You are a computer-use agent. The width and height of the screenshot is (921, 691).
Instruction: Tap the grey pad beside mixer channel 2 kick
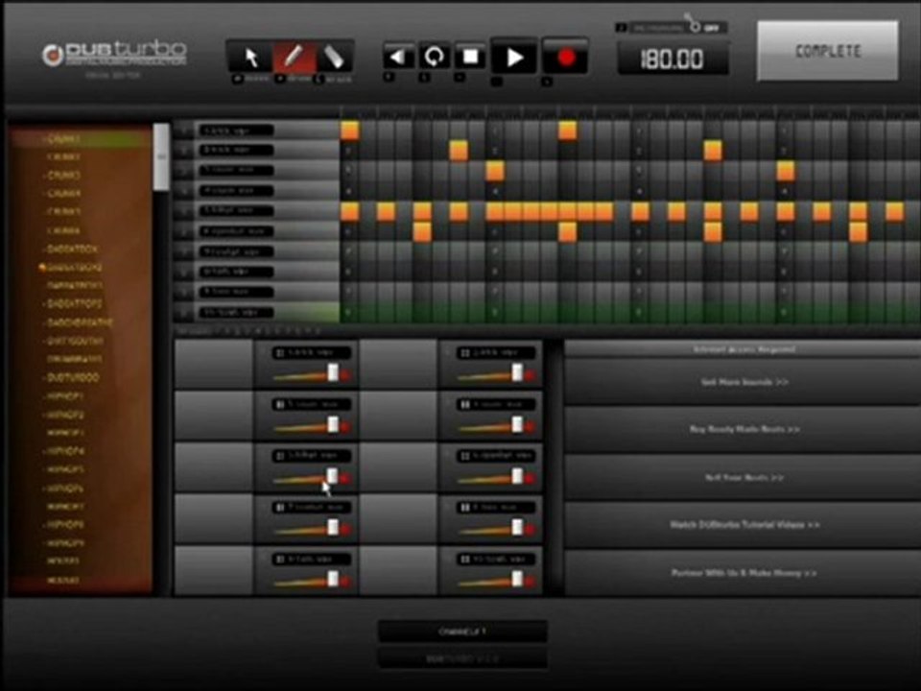(x=398, y=365)
